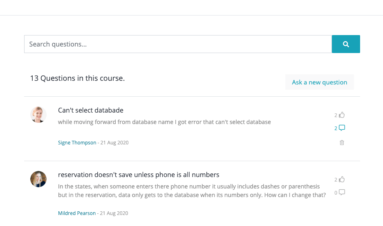Open the "Can't select databade" question title

pyautogui.click(x=91, y=110)
